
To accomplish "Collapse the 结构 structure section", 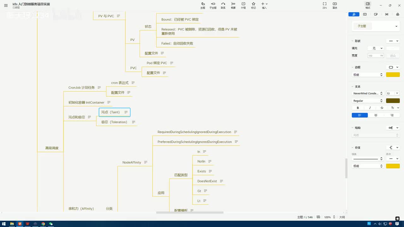I will tap(353, 128).
